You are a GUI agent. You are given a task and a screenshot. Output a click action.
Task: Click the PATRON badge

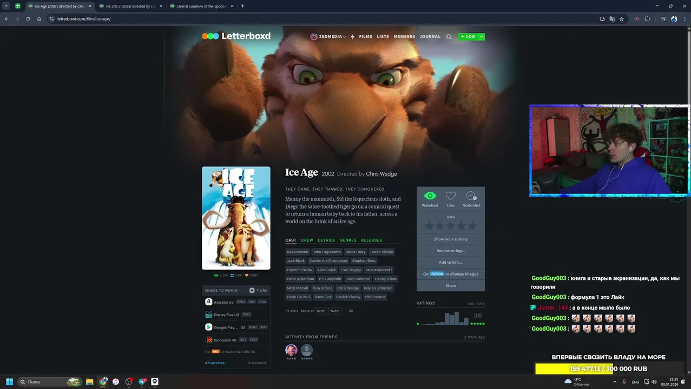[437, 274]
